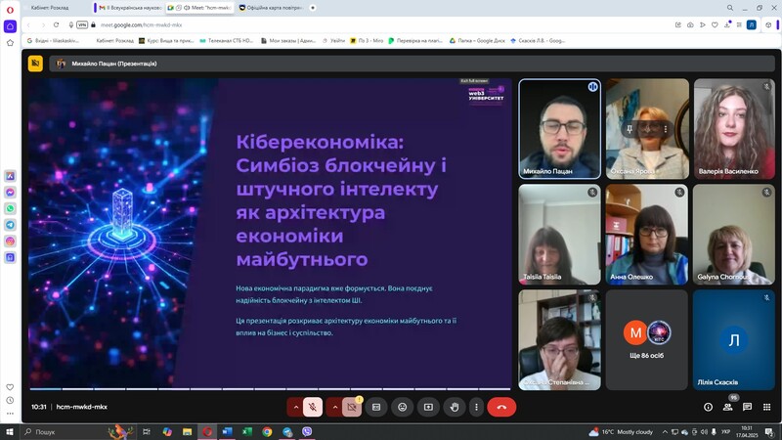Screen dimensions: 782x440
Task: Open Вхідні Gmail bookmark
Action: coord(53,41)
